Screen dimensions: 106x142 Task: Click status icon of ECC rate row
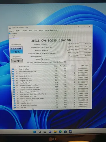click(x=15, y=108)
